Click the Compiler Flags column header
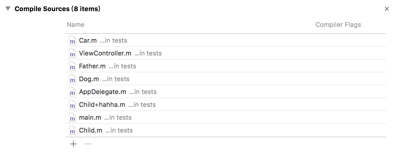 pyautogui.click(x=338, y=25)
